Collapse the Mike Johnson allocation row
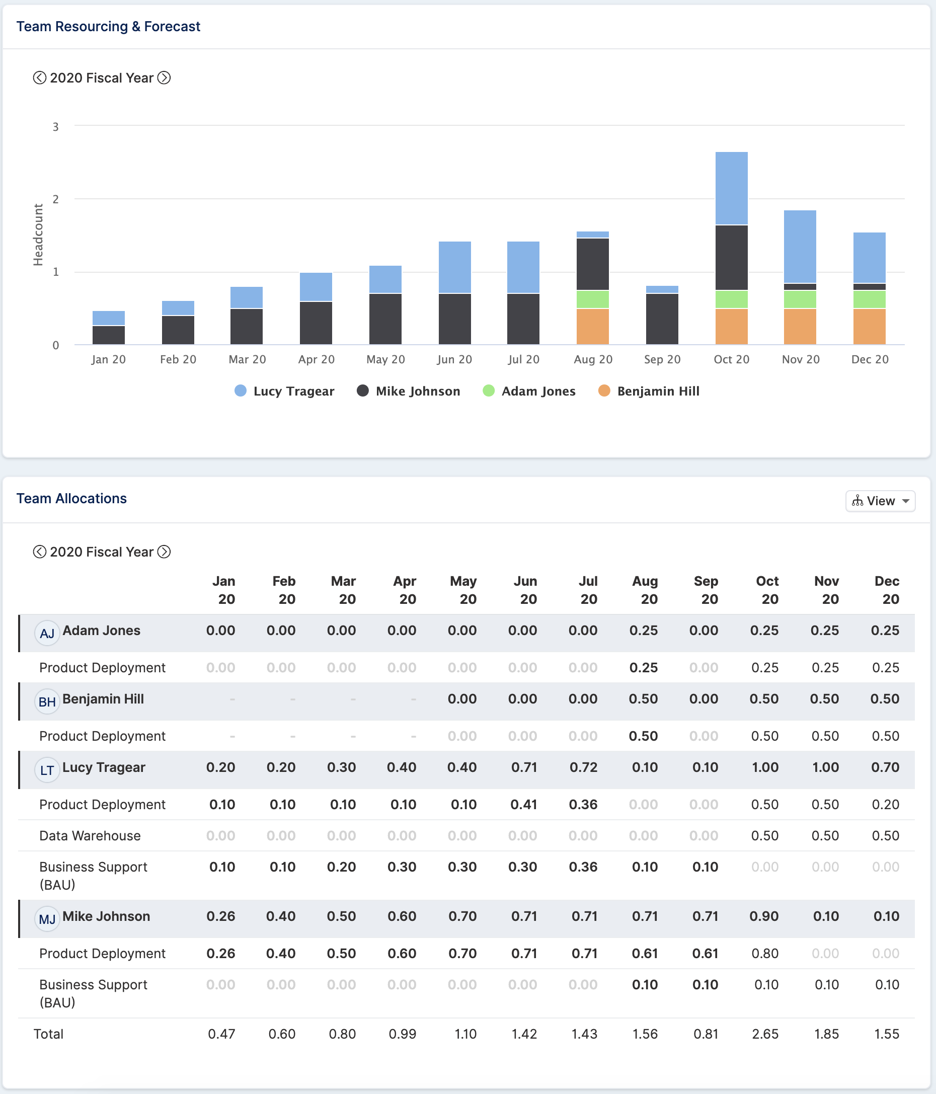Image resolution: width=936 pixels, height=1094 pixels. 466,919
